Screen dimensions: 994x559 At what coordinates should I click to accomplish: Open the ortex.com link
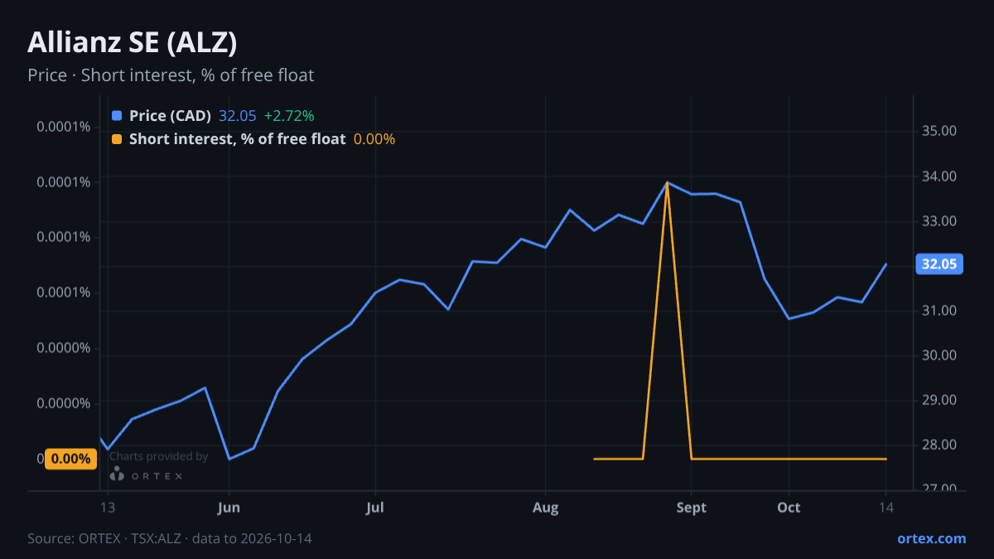(932, 538)
